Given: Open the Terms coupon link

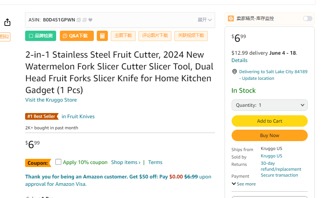Looking at the screenshot, I should click(155, 162).
